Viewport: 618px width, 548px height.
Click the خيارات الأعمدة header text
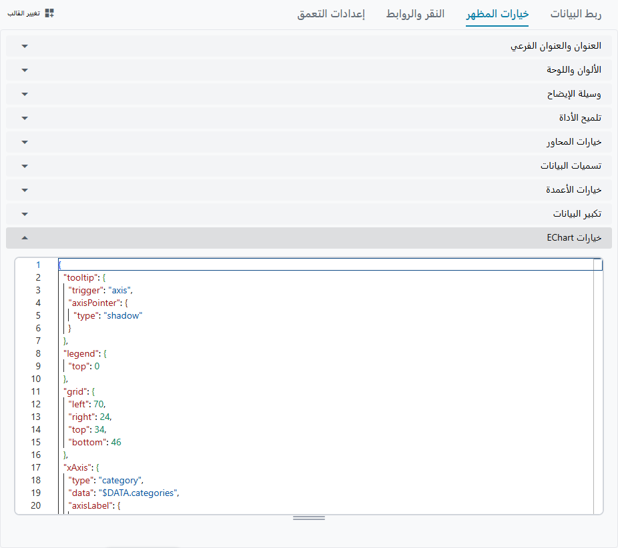point(573,190)
